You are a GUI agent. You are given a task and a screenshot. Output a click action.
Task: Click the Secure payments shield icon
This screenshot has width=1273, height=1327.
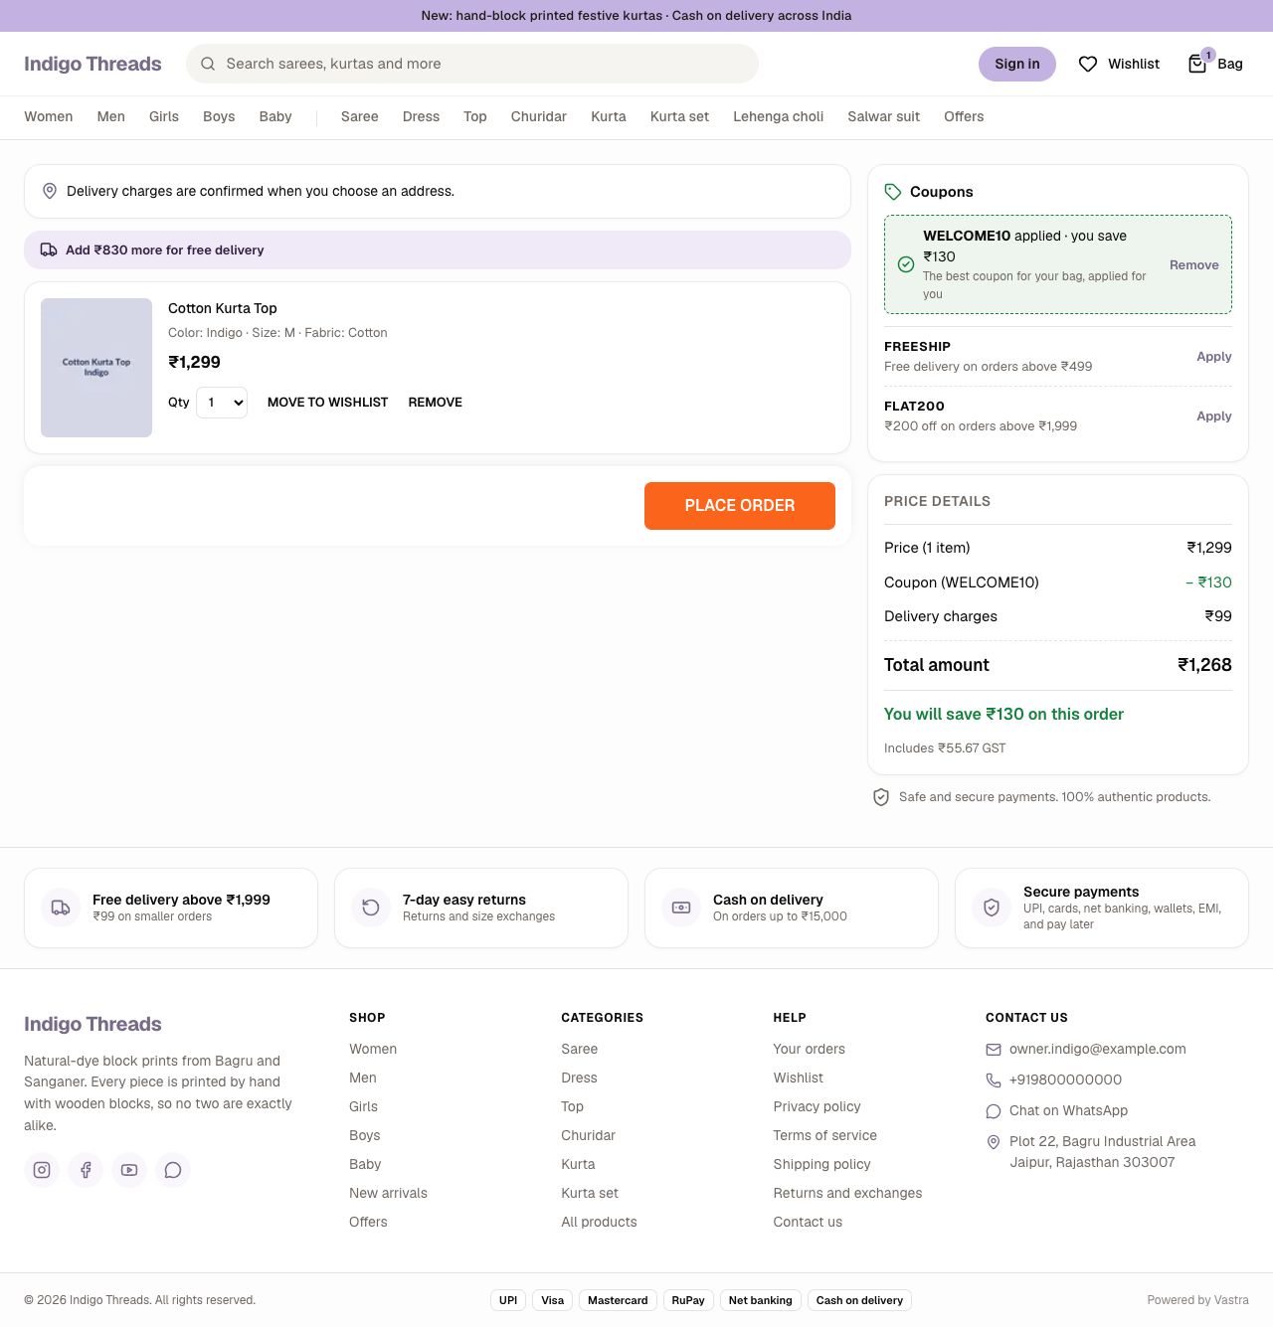(992, 908)
